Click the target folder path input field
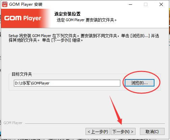Image resolution: width=170 pixels, height=140 pixels. click(67, 83)
